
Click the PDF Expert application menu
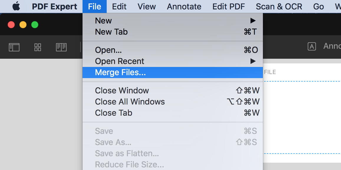(55, 6)
